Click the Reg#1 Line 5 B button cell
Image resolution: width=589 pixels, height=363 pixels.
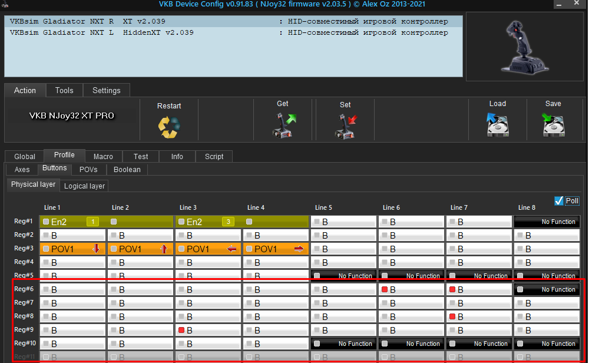[344, 222]
